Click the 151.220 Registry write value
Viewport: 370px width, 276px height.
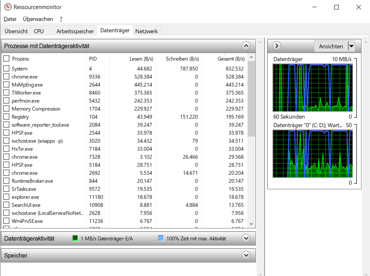pyautogui.click(x=189, y=117)
